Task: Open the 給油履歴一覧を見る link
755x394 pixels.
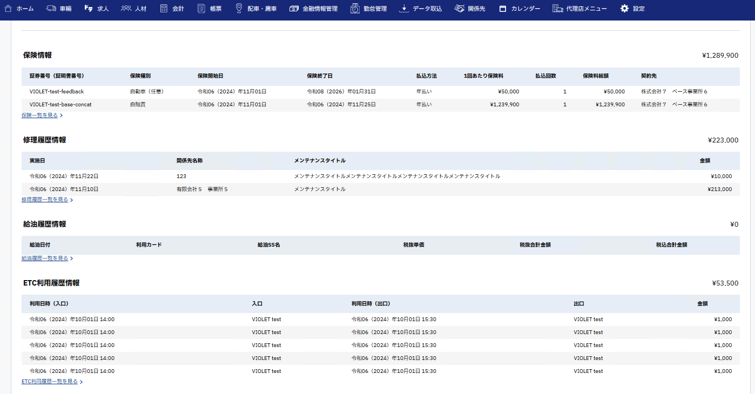Action: pyautogui.click(x=45, y=259)
